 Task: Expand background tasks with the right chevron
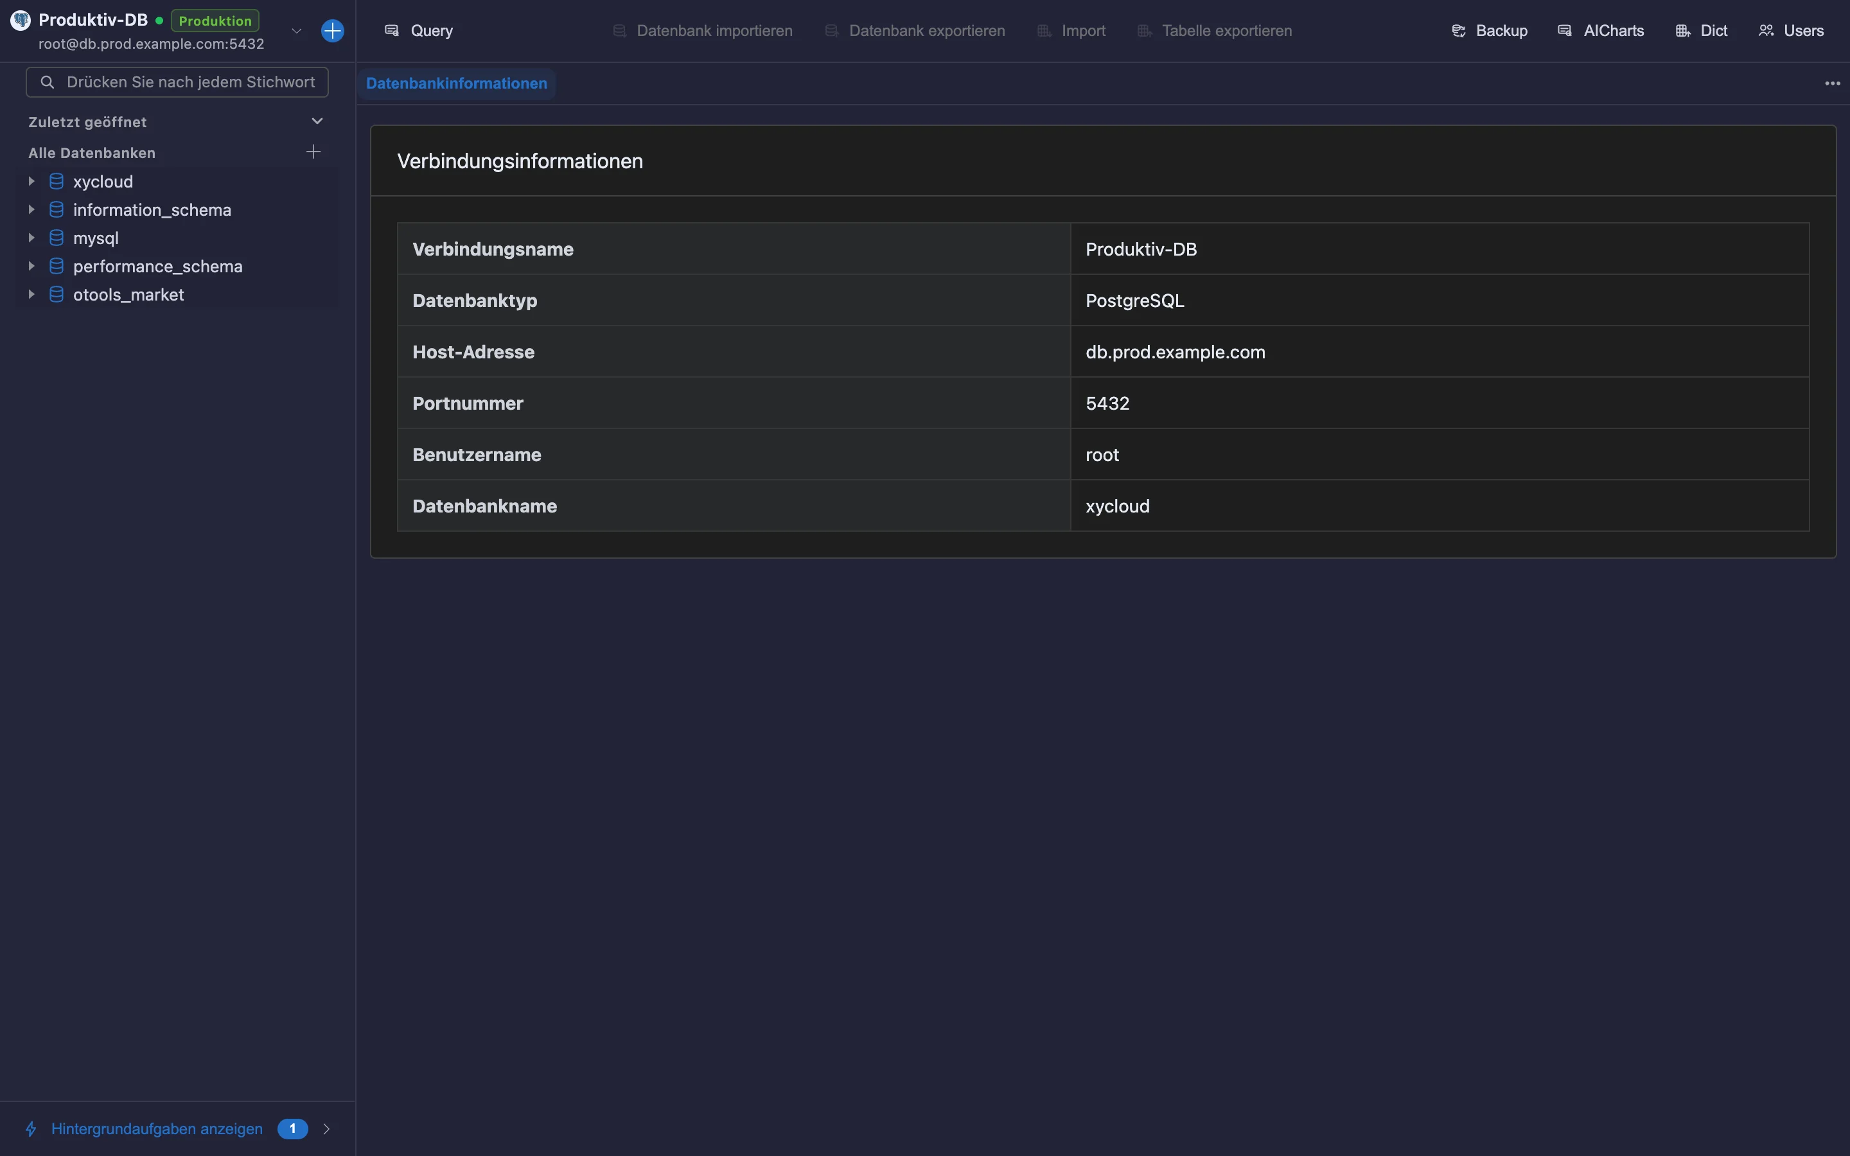(x=326, y=1128)
